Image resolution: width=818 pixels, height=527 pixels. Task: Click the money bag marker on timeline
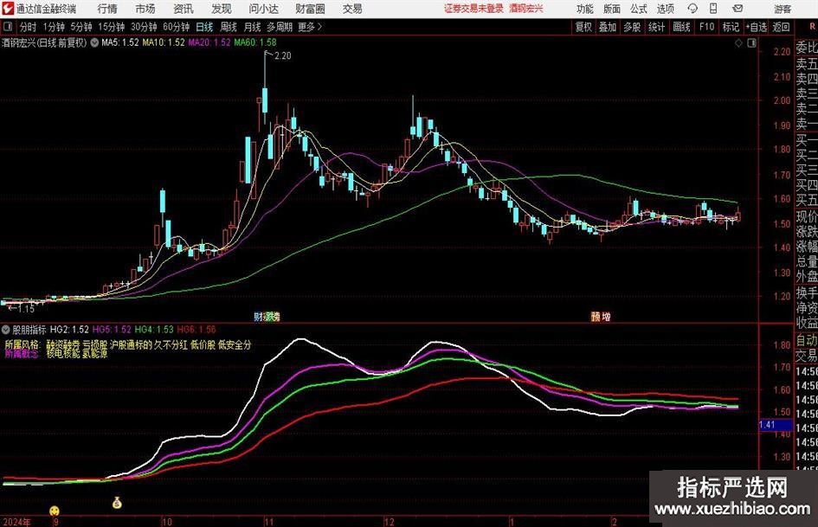tap(117, 503)
